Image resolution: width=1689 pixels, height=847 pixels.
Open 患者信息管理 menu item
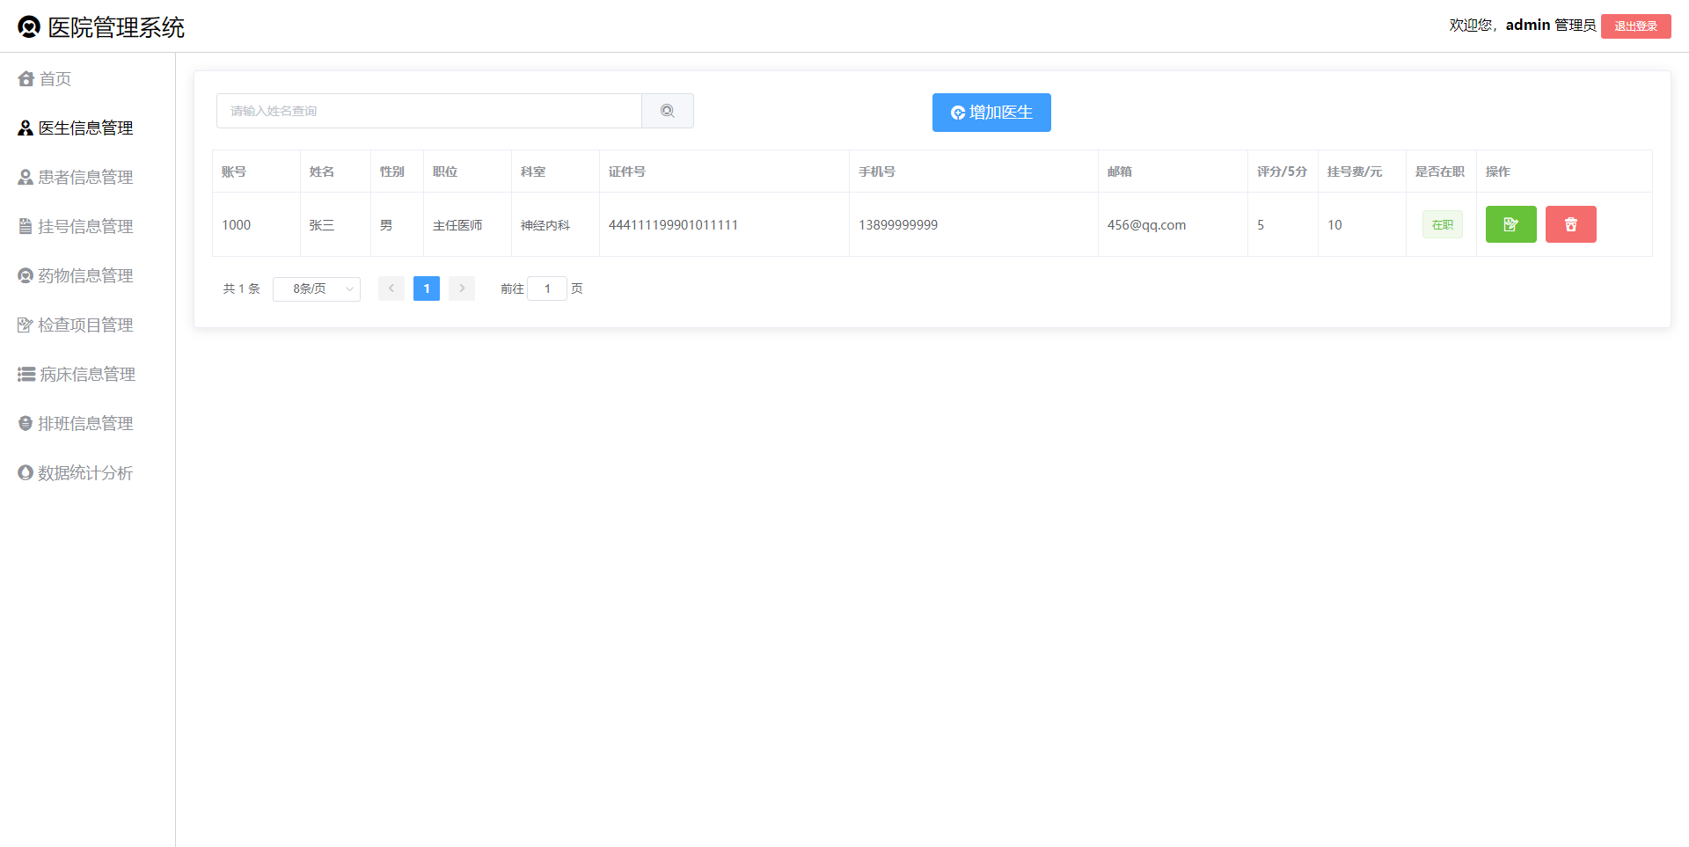coord(88,178)
